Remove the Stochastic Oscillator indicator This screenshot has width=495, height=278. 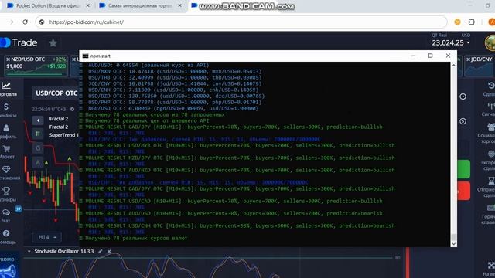tap(109, 251)
